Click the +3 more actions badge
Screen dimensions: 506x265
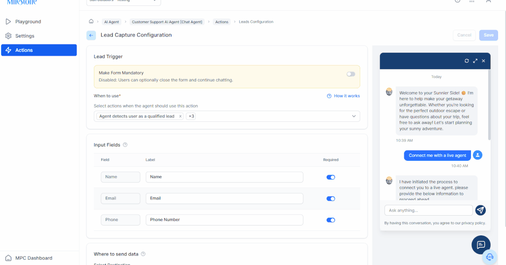[191, 116]
